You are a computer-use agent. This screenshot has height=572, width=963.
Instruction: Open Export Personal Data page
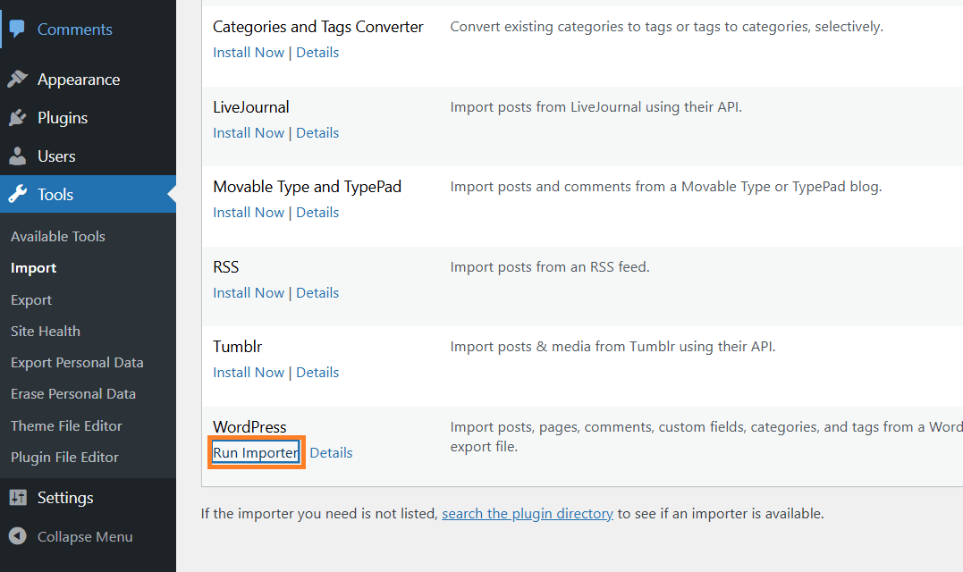click(x=77, y=362)
